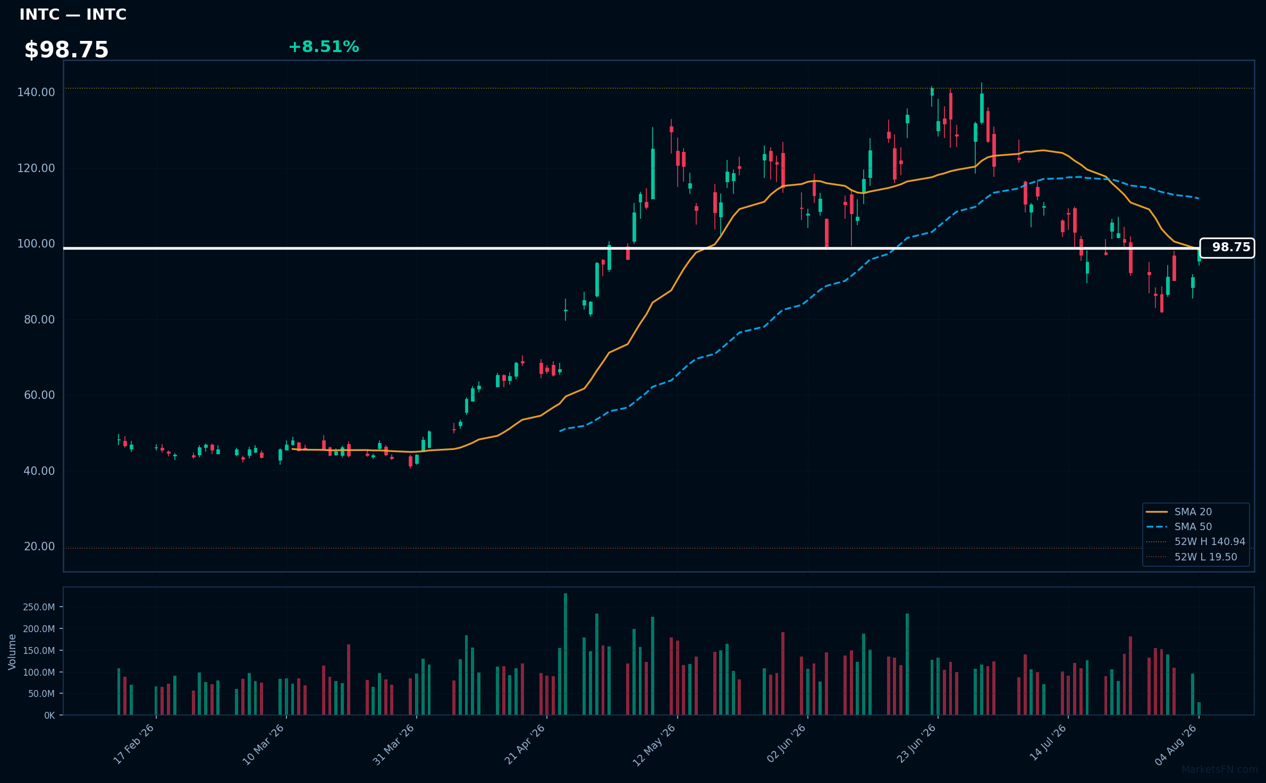
Task: Click the 02 Jun '26 date label
Action: pos(786,744)
